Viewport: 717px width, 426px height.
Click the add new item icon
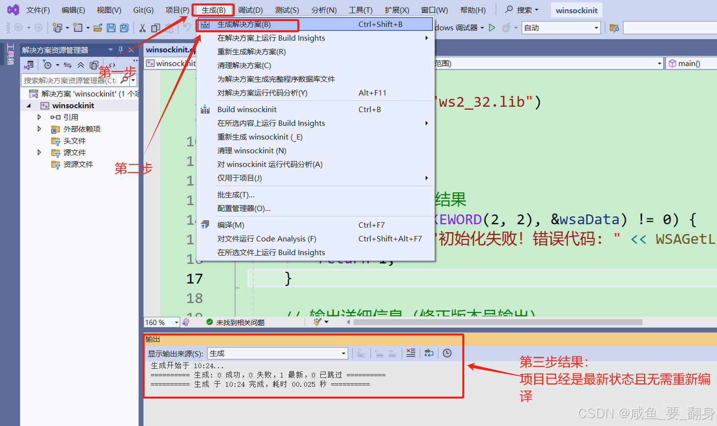pos(78,28)
